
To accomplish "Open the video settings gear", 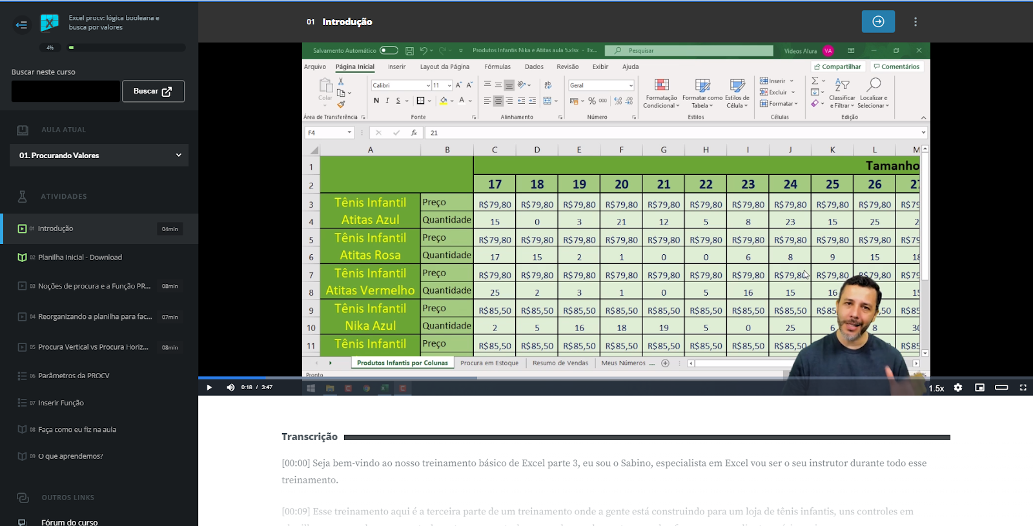I will click(x=958, y=387).
